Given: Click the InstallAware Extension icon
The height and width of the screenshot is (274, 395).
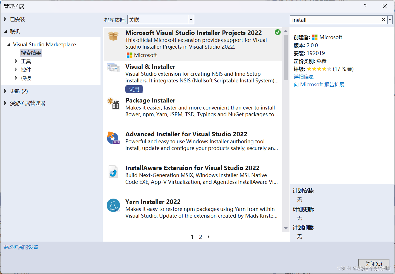Looking at the screenshot, I should (113, 171).
